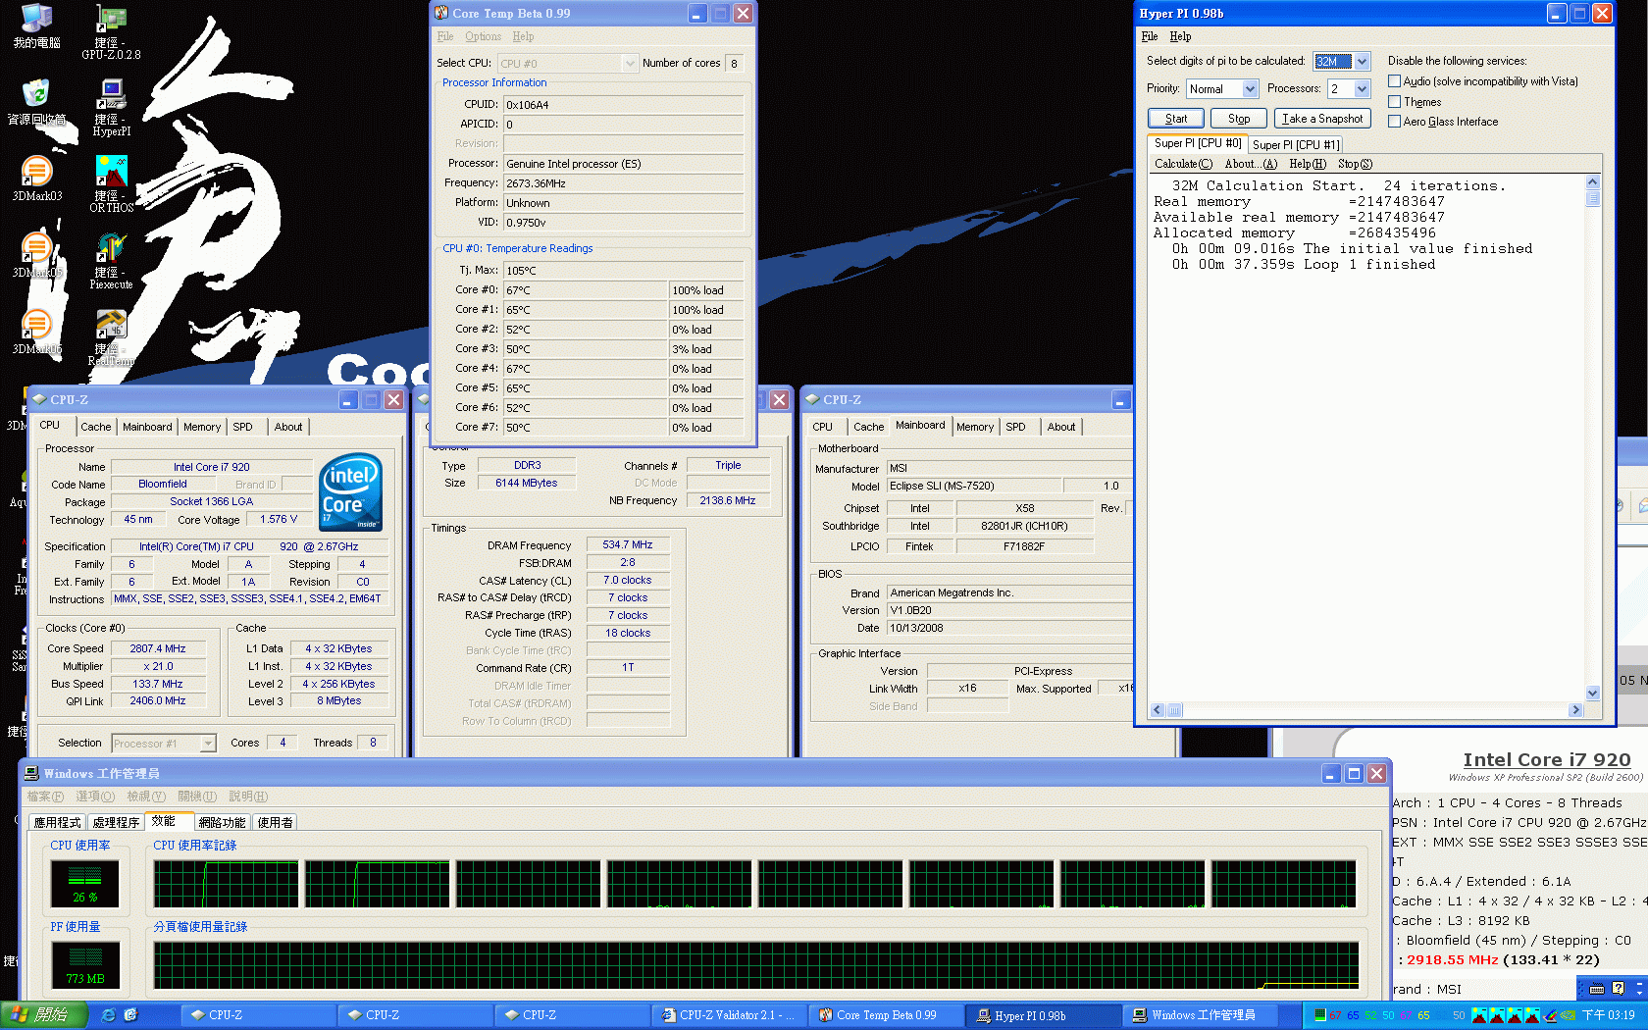The height and width of the screenshot is (1030, 1648).
Task: Open the Networking tab in Task Manager
Action: point(222,823)
